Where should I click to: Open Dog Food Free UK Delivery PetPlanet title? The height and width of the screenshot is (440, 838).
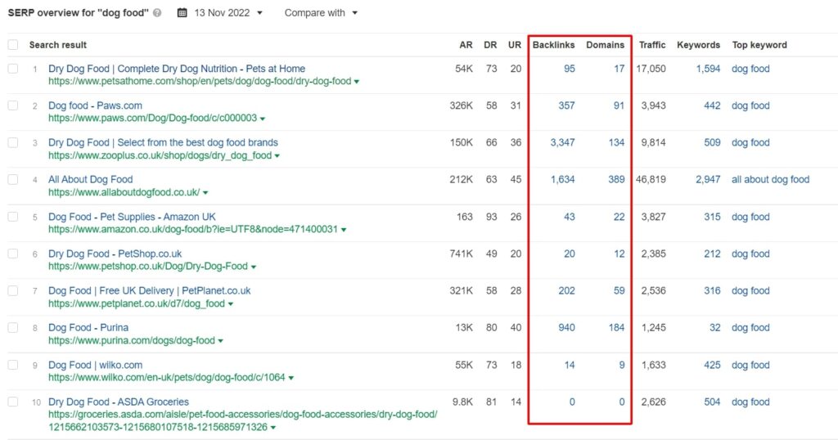click(x=149, y=290)
